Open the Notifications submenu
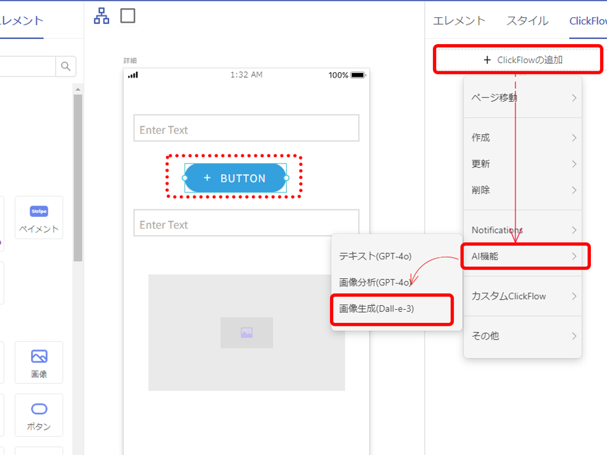Screen dimensions: 607x455 [523, 230]
